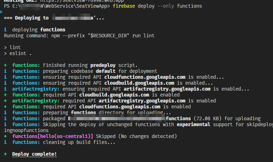Click the "--only" flag in the command

166,6
